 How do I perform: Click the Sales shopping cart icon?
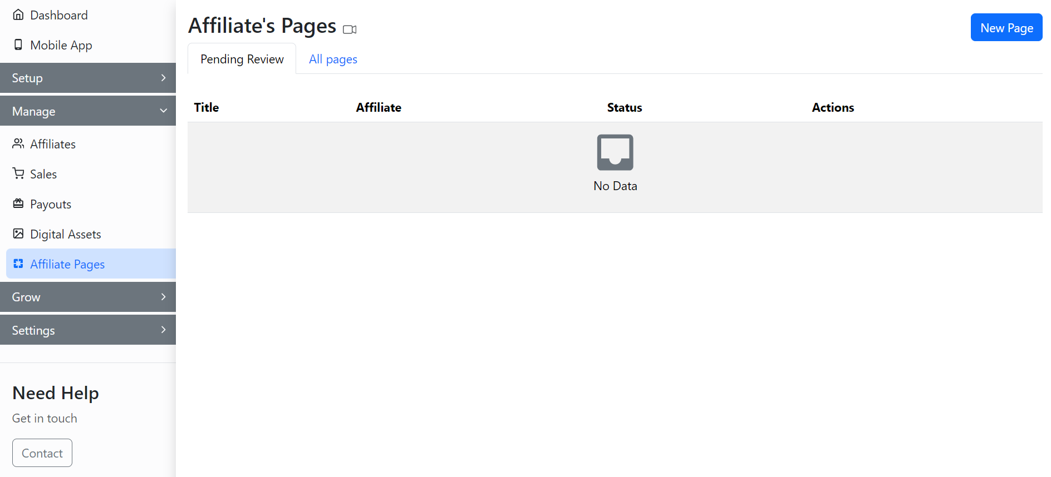18,174
